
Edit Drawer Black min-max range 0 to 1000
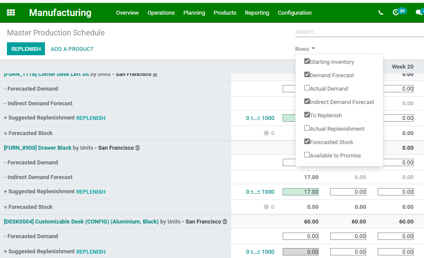pos(260,192)
